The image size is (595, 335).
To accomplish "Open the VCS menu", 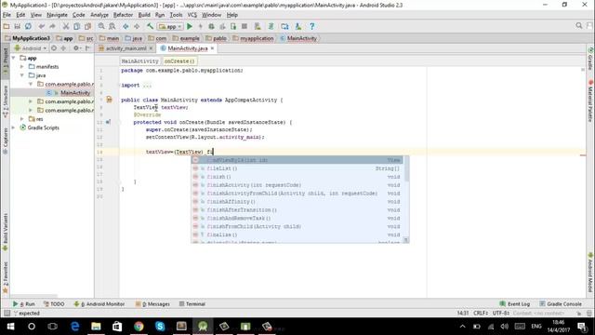I will point(192,15).
